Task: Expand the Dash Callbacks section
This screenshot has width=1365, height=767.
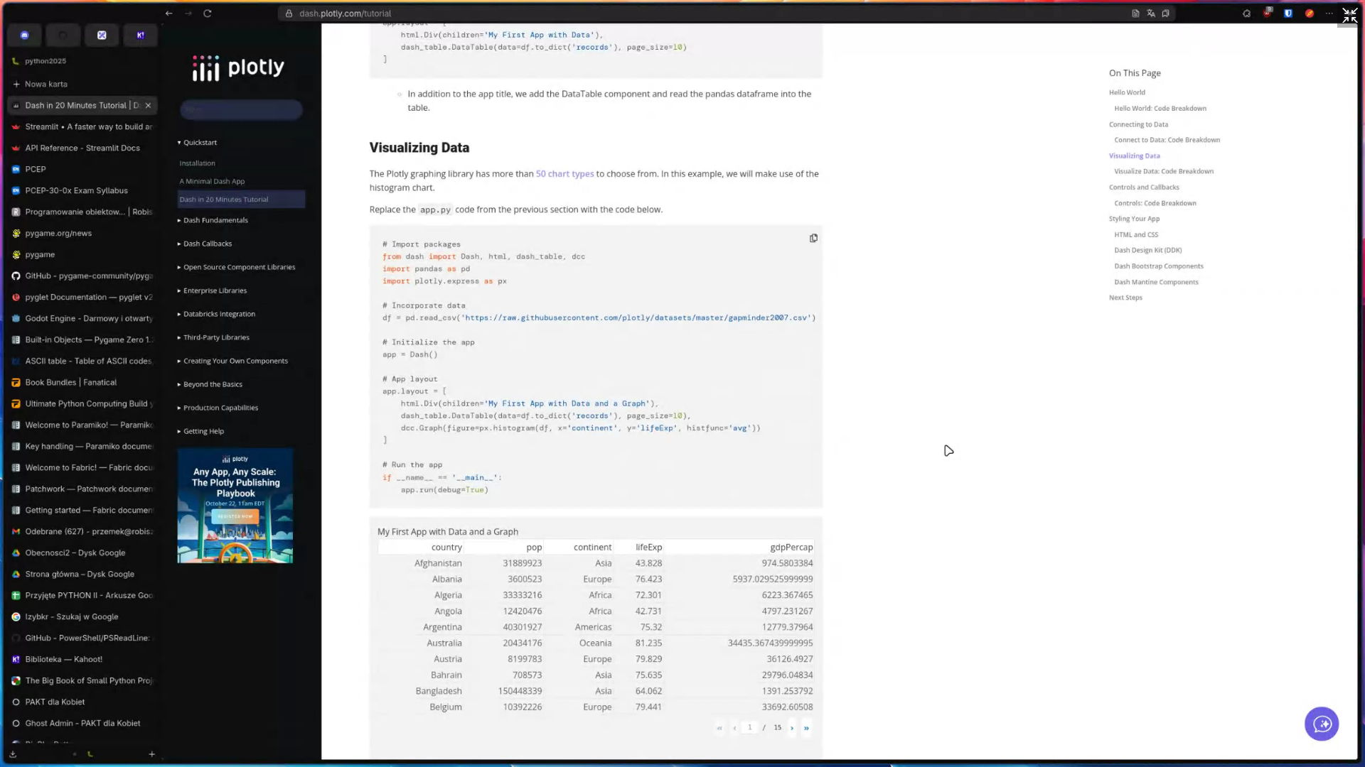Action: click(x=208, y=244)
